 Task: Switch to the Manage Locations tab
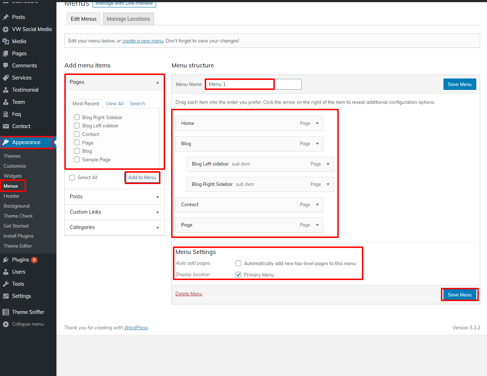(x=128, y=19)
